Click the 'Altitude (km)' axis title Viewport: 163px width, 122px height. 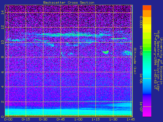tap(135, 61)
